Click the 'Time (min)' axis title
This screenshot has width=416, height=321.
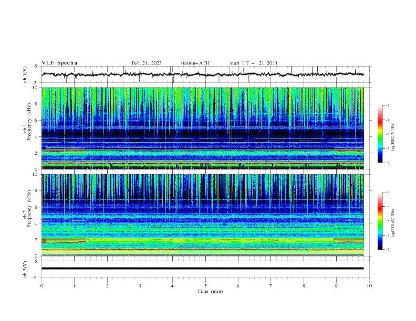click(x=210, y=291)
